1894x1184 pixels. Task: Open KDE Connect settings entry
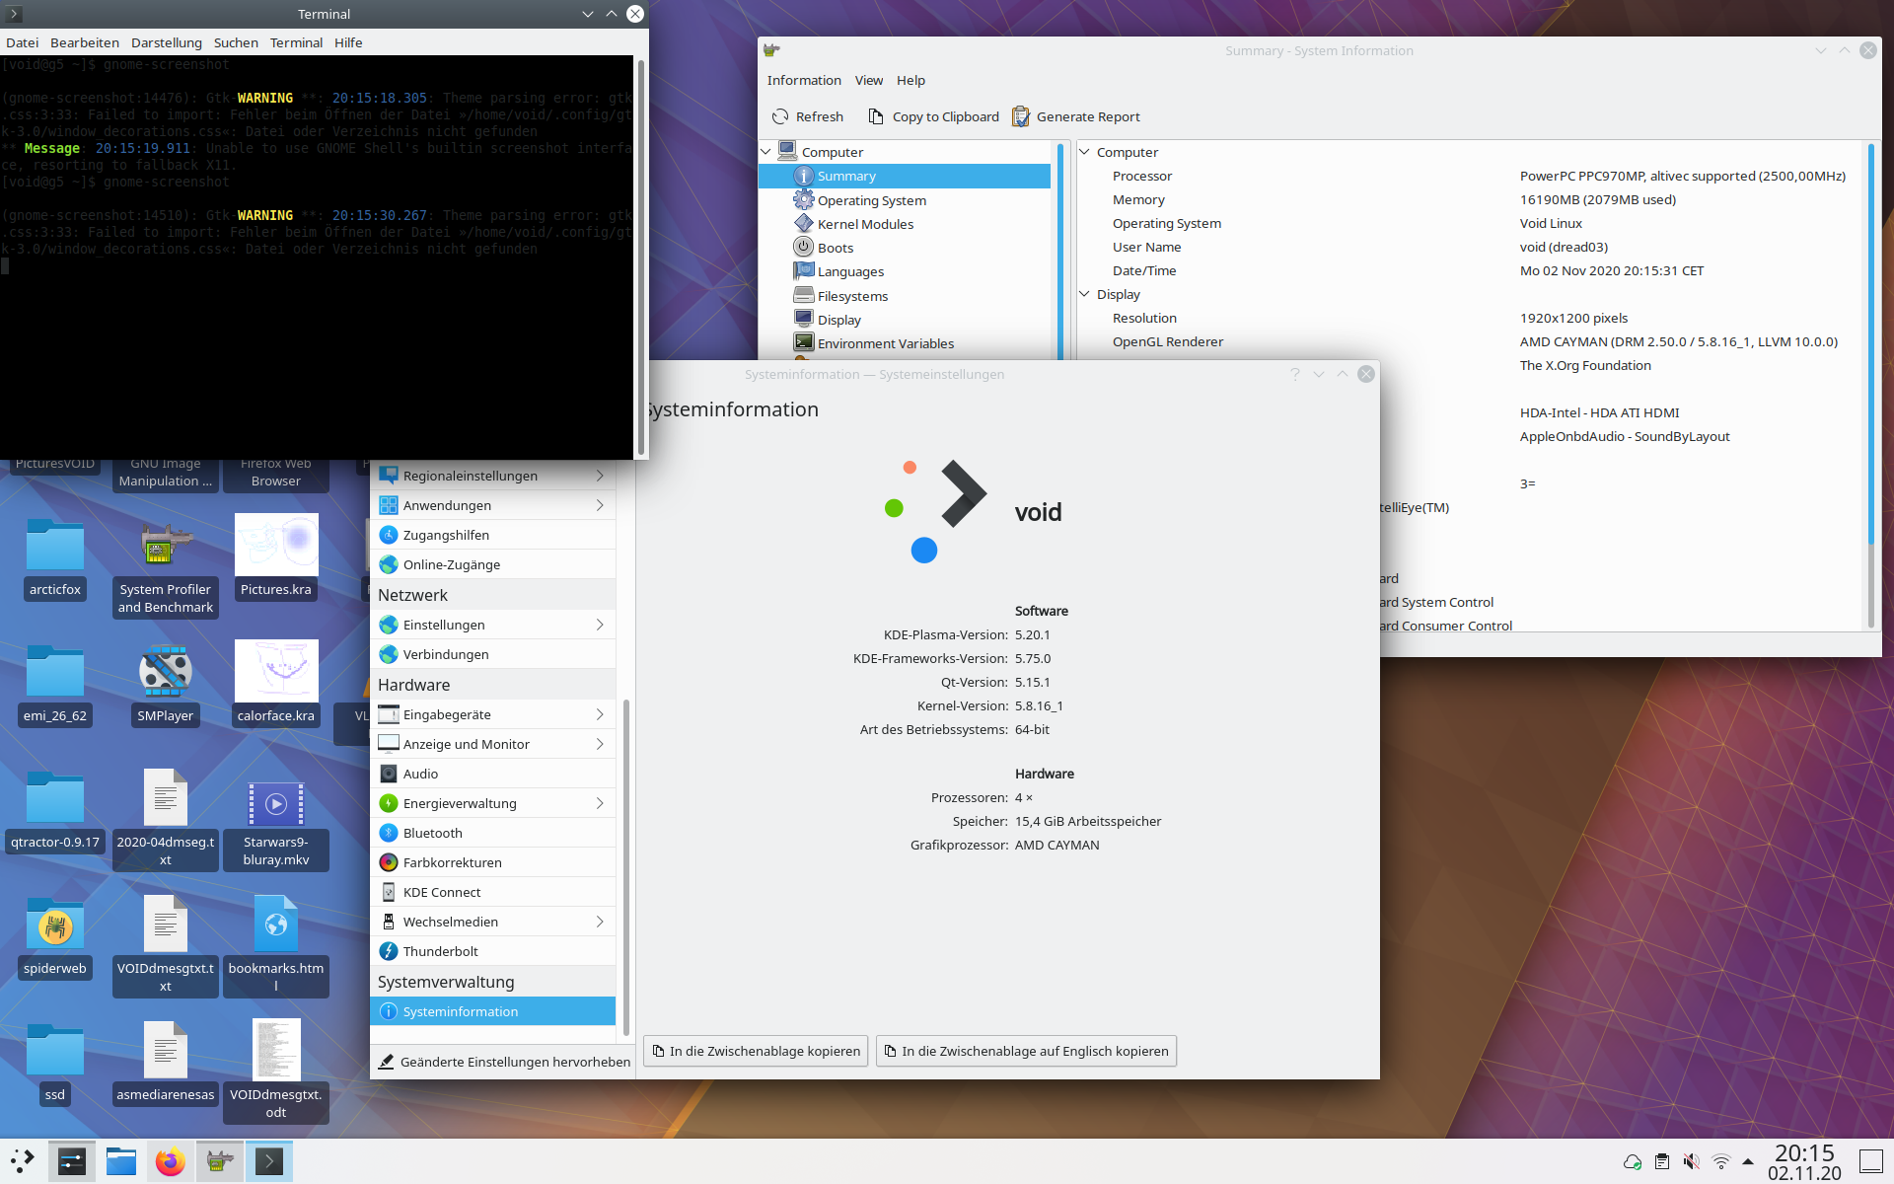(x=442, y=892)
